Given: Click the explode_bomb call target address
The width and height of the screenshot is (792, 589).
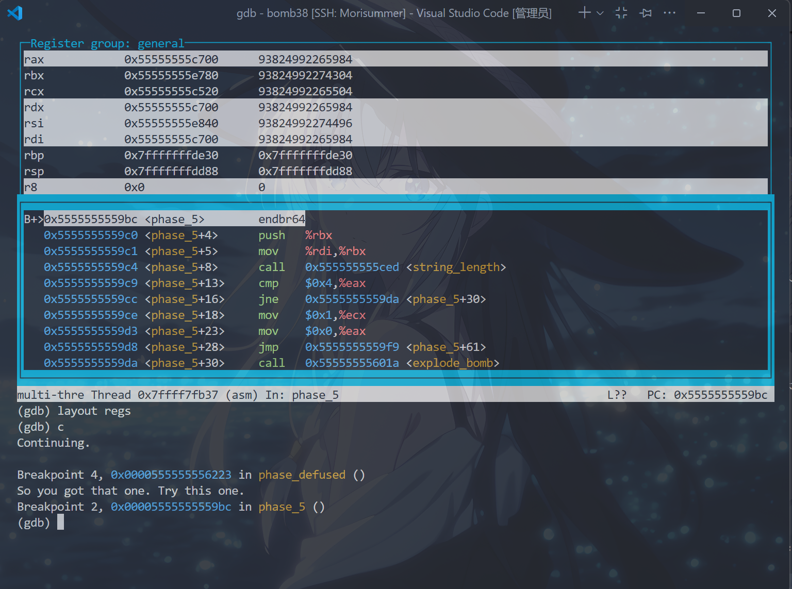Looking at the screenshot, I should click(x=352, y=363).
